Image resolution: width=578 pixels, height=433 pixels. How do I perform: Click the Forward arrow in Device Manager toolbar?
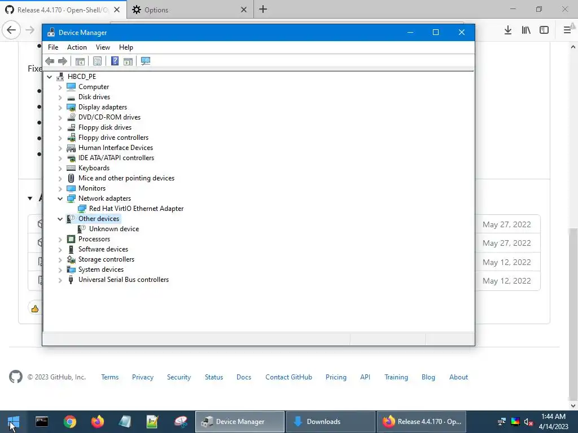point(63,61)
